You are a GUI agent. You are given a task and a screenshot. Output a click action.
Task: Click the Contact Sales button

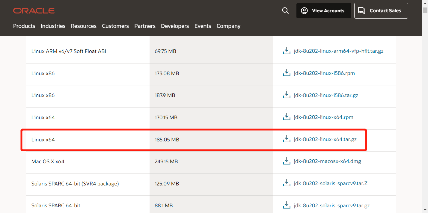point(381,11)
